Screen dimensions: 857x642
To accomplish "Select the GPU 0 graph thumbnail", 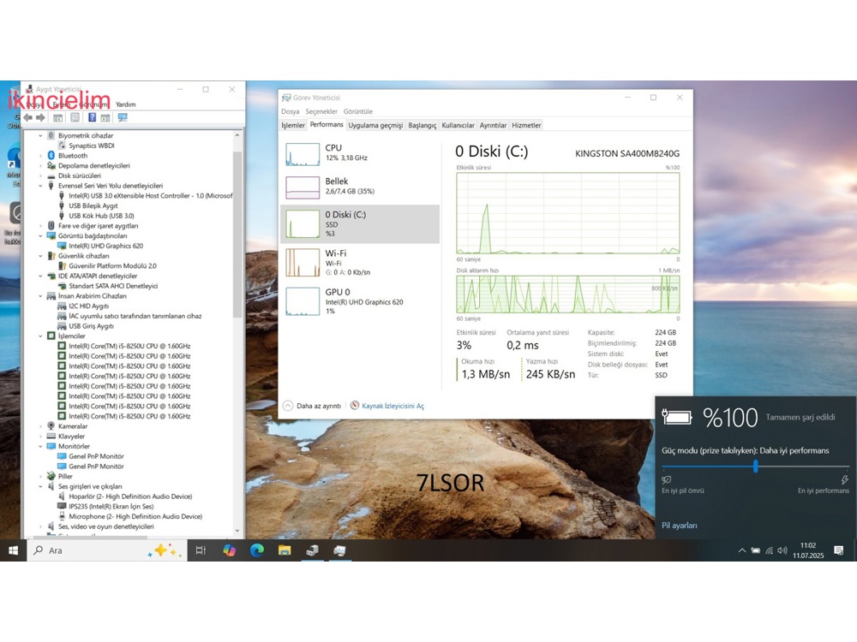I will tap(303, 301).
